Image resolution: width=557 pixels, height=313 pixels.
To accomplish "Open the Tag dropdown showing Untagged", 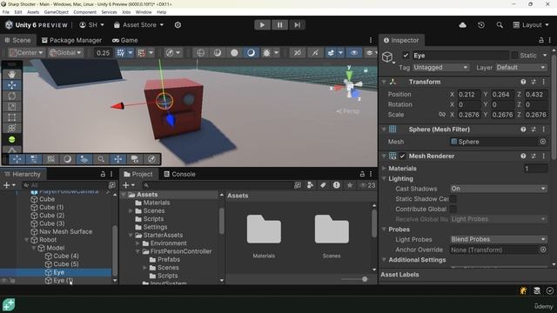I will (x=440, y=68).
